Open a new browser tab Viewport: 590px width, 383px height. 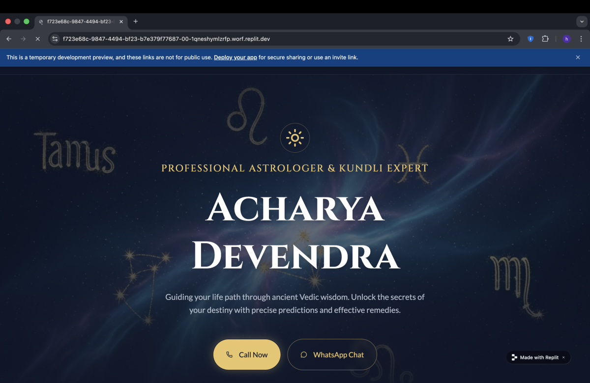click(x=136, y=21)
